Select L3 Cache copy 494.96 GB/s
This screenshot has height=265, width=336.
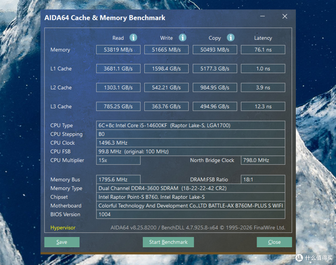(x=215, y=106)
